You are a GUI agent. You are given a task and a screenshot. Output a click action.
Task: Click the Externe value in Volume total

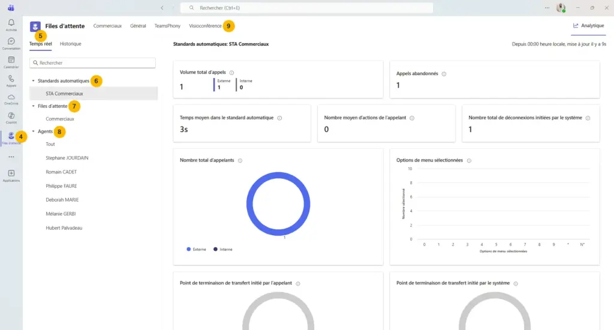(x=219, y=88)
